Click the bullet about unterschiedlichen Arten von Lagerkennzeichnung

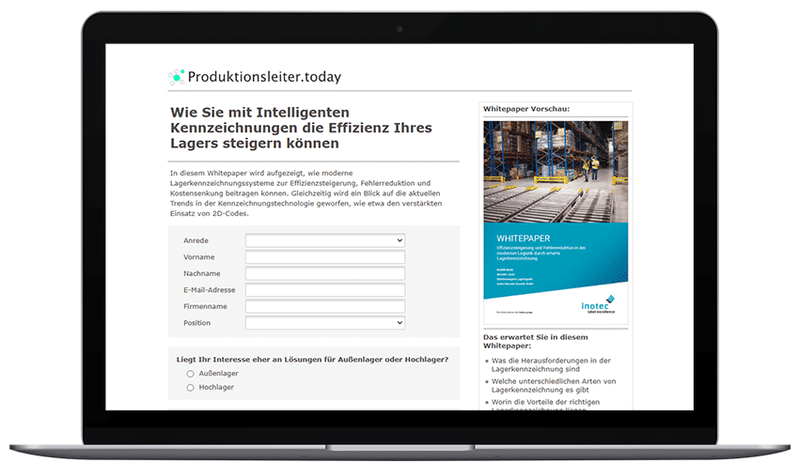(x=553, y=385)
